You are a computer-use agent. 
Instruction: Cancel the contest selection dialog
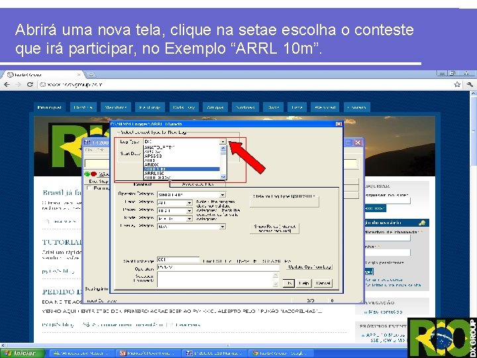(323, 284)
